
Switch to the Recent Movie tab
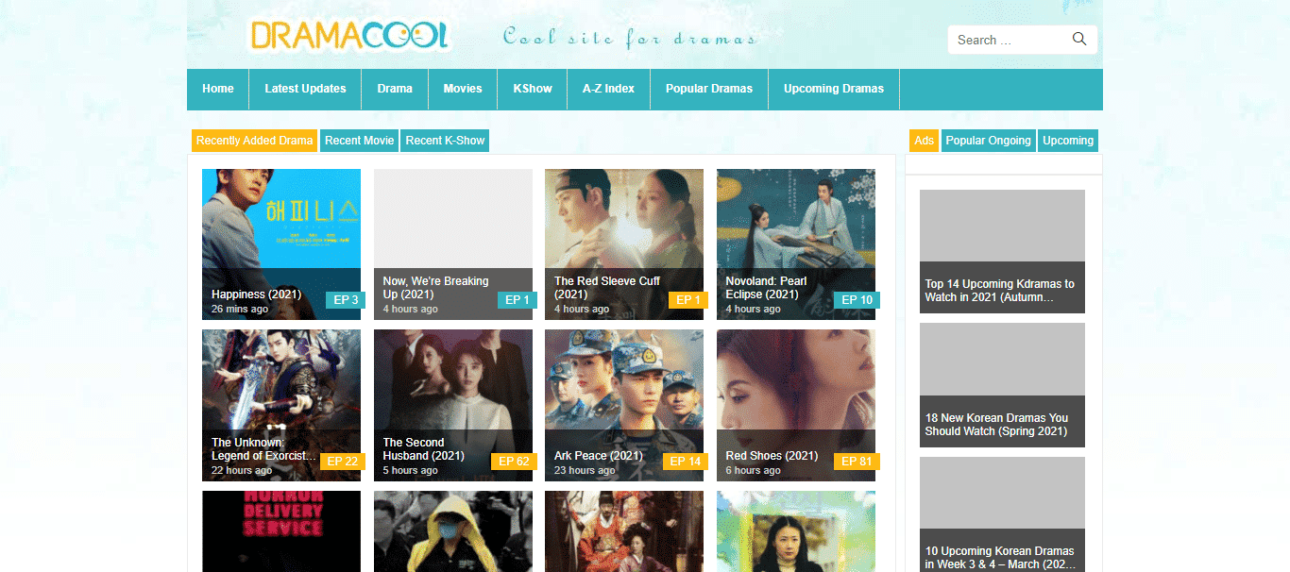(x=359, y=141)
